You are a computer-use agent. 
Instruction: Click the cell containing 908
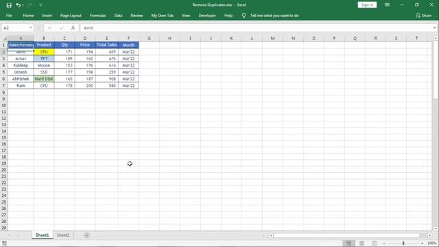(x=107, y=79)
